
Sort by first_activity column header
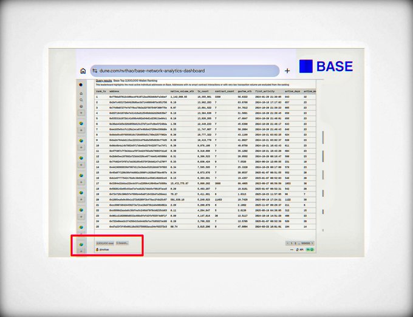tap(265, 91)
